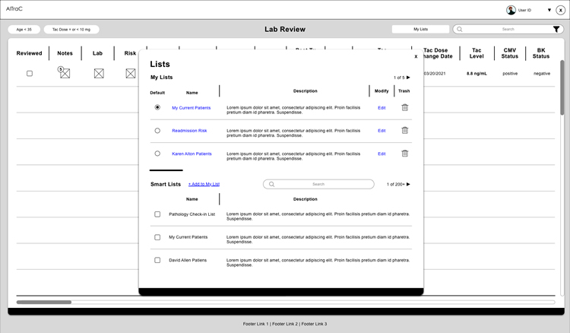Tick the Reviewed checkbox in first row
This screenshot has height=333, width=570.
pyautogui.click(x=30, y=74)
